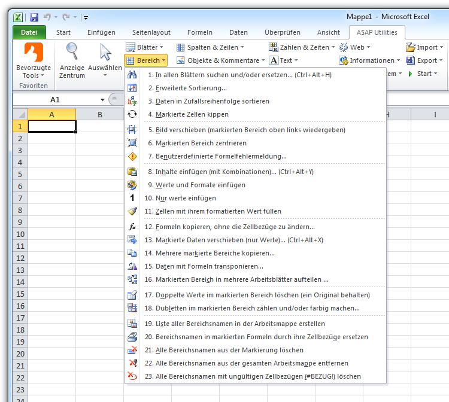This screenshot has height=402, width=449.
Task: Choose menu entry Erweiterte Sortierung
Action: (x=256, y=88)
